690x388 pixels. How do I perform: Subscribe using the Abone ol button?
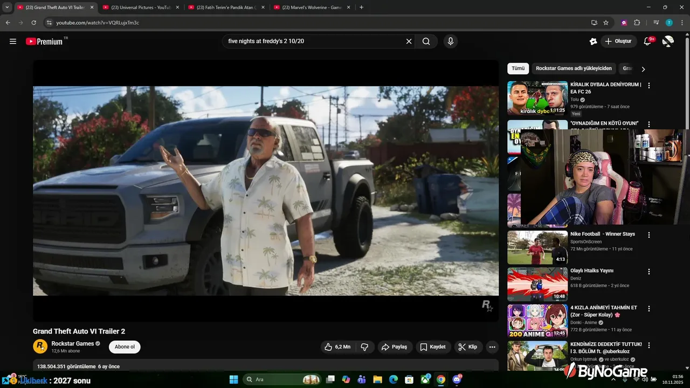(125, 347)
